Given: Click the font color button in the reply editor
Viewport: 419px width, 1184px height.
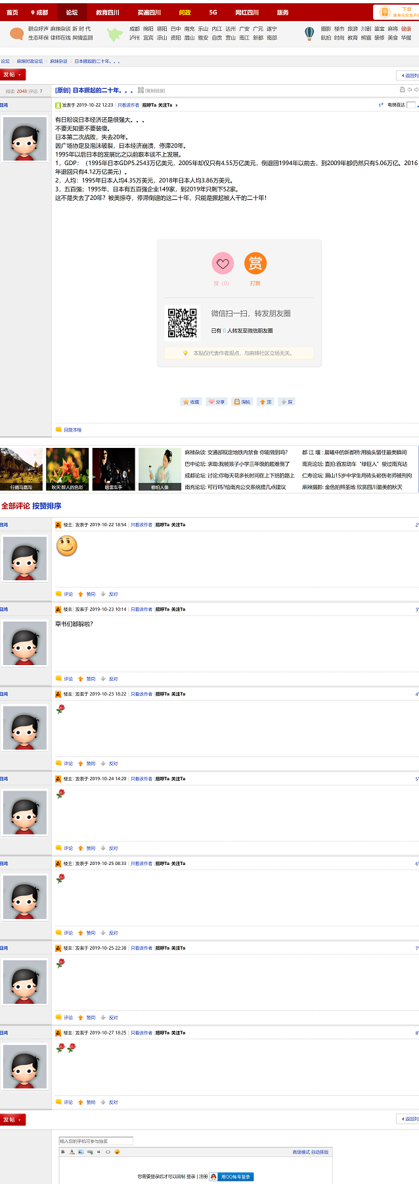Looking at the screenshot, I should click(x=72, y=1152).
